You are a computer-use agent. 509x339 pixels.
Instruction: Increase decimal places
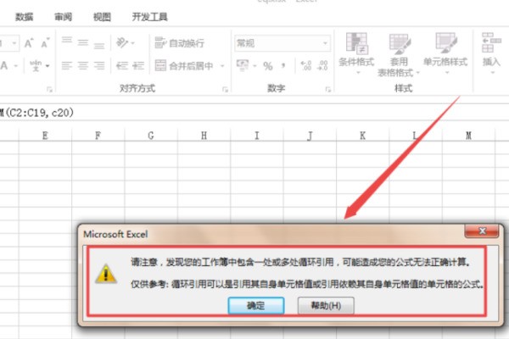click(x=306, y=66)
